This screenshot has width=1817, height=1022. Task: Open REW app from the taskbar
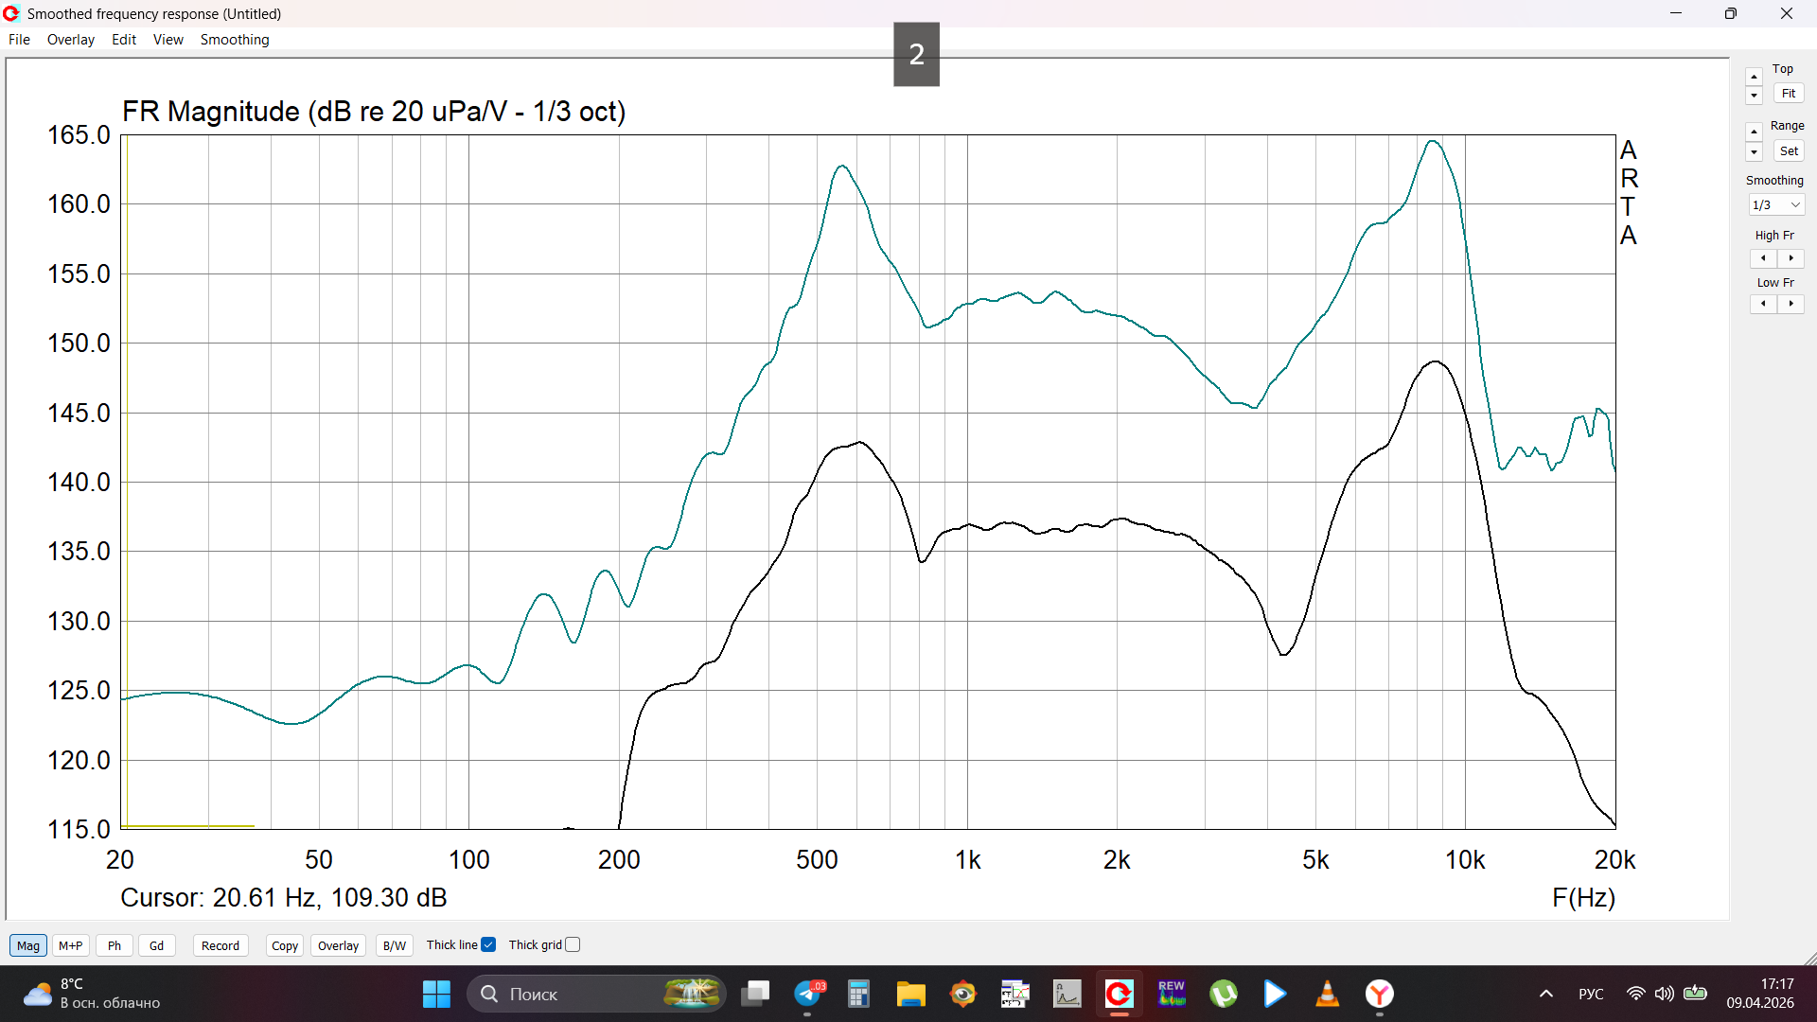1172,994
